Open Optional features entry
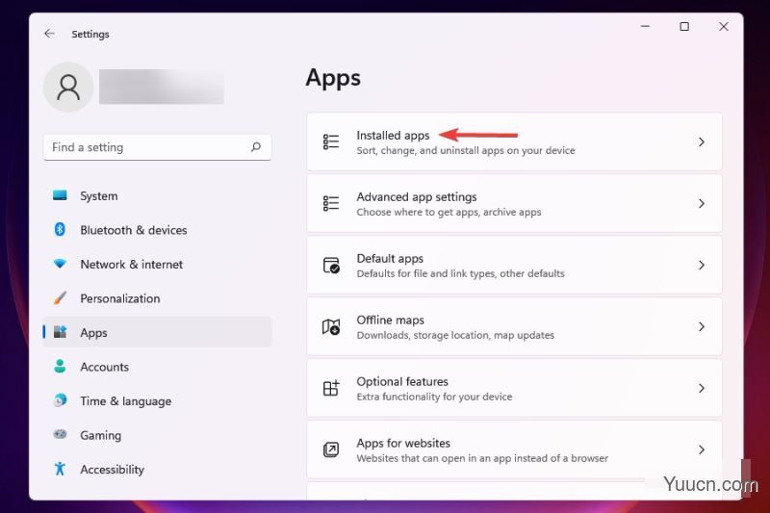Viewport: 770px width, 513px height. pos(514,388)
